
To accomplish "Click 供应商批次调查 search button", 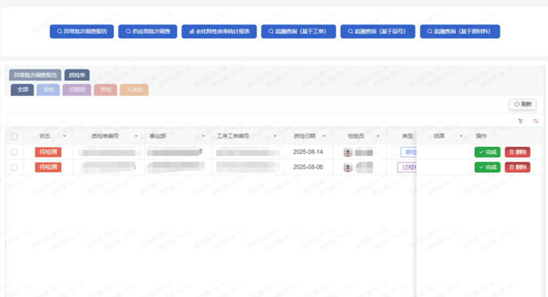I will click(x=147, y=32).
